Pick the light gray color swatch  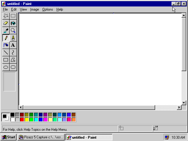click(x=17, y=120)
